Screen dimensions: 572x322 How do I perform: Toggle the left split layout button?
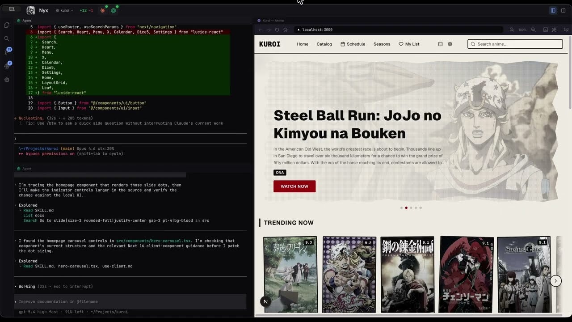[553, 10]
